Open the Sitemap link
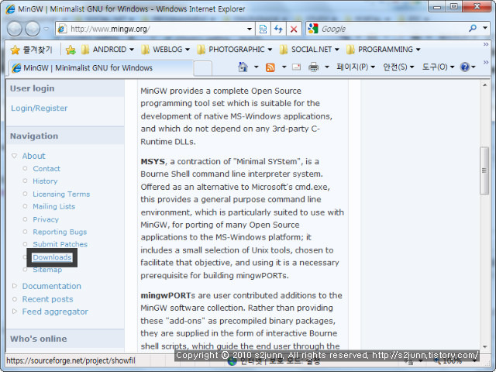Screen dimensions: 496x372 pyautogui.click(x=47, y=270)
